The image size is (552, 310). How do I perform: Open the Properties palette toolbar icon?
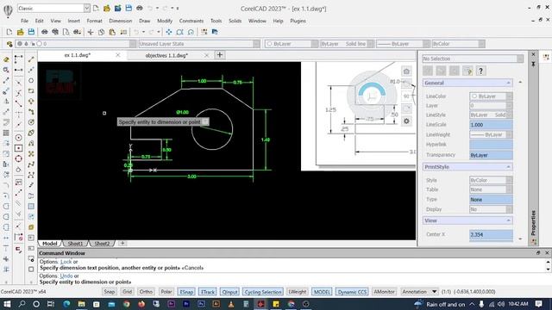(x=204, y=32)
